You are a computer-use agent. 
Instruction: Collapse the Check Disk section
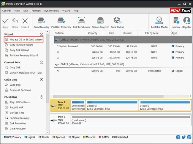tap(41, 97)
